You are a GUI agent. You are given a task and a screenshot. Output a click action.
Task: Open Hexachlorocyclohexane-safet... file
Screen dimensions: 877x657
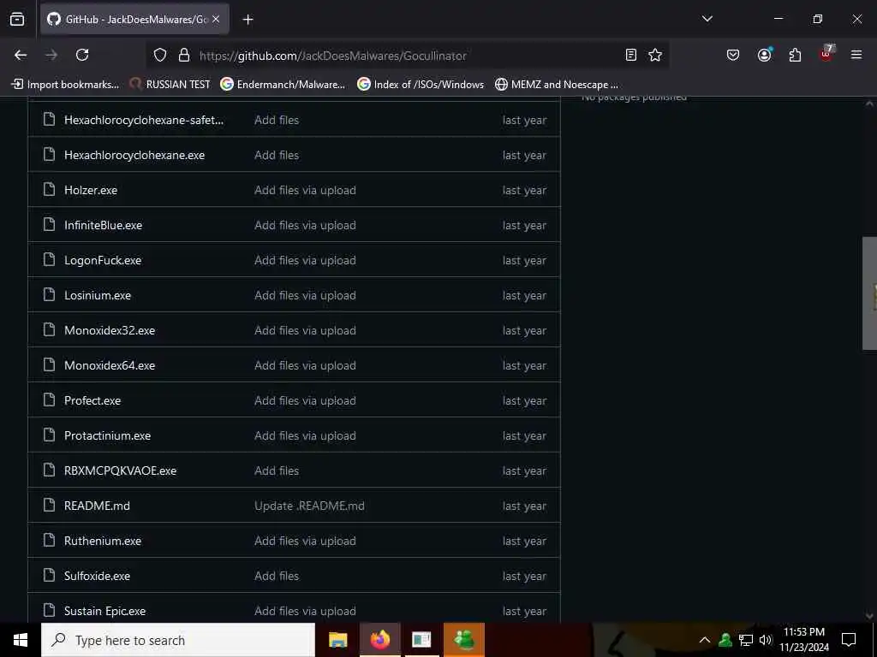pyautogui.click(x=144, y=120)
